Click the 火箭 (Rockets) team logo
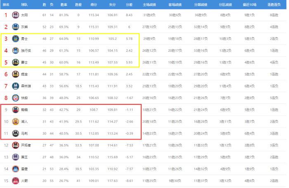The image size is (289, 188). click(15, 181)
